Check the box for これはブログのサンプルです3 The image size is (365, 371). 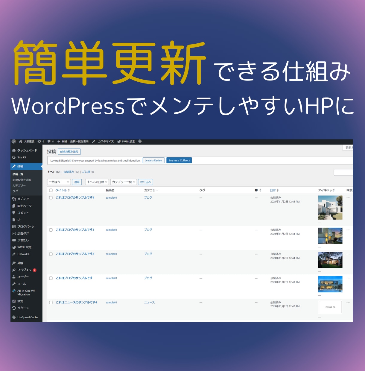pyautogui.click(x=51, y=230)
